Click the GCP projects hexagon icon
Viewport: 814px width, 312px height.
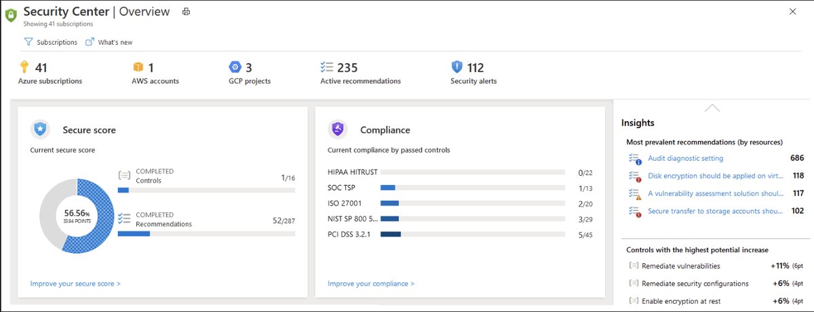pos(235,67)
